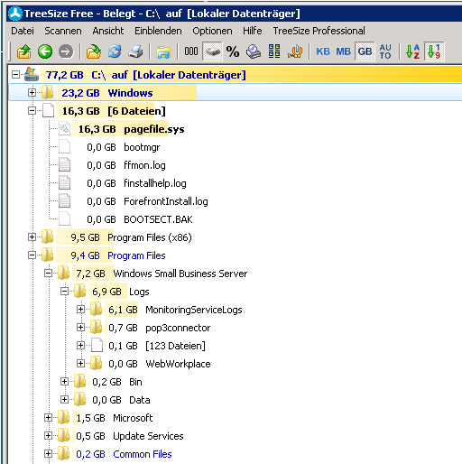Expand the Data folder node

coord(64,400)
